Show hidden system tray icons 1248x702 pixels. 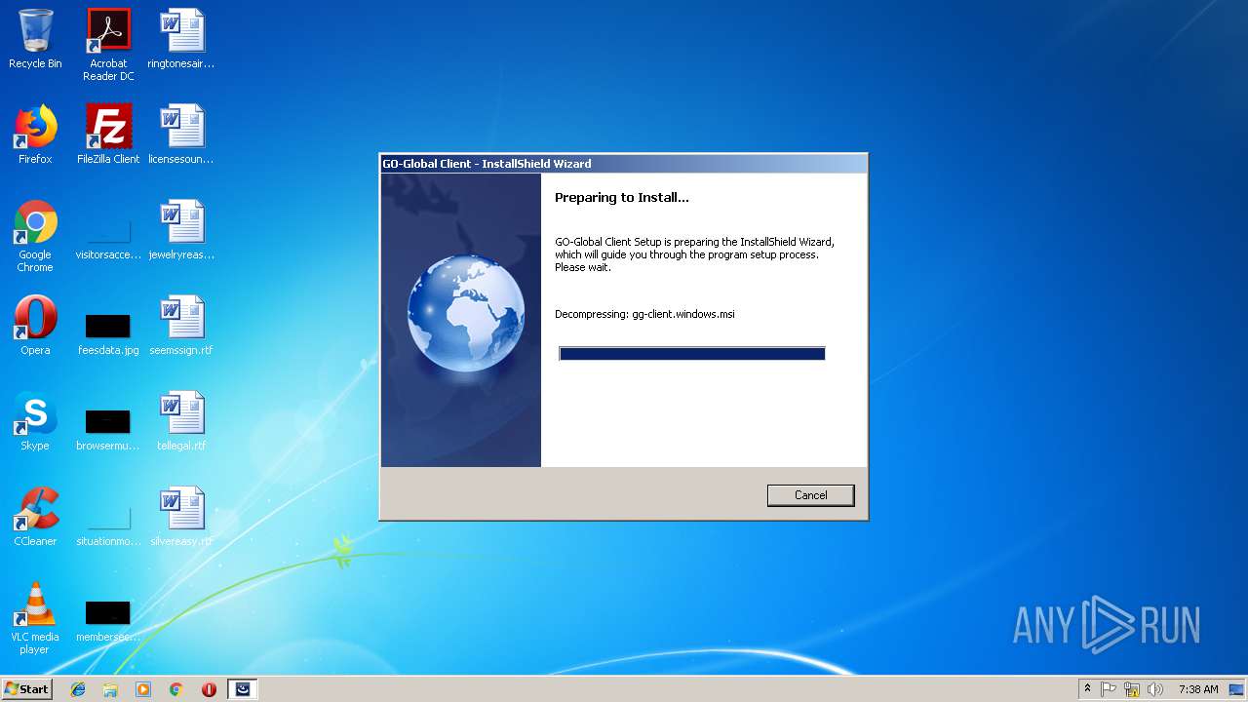pyautogui.click(x=1087, y=689)
